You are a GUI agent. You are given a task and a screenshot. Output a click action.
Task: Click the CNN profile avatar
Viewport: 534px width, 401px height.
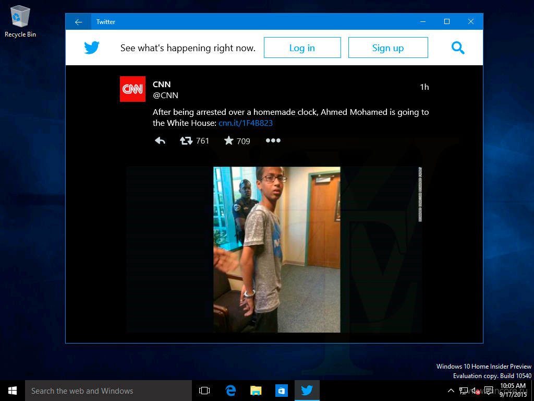[133, 89]
